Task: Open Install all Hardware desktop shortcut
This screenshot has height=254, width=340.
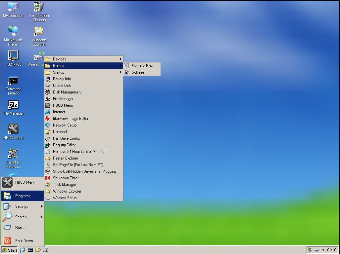Action: tap(13, 158)
